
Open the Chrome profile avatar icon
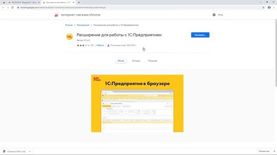pyautogui.click(x=269, y=8)
